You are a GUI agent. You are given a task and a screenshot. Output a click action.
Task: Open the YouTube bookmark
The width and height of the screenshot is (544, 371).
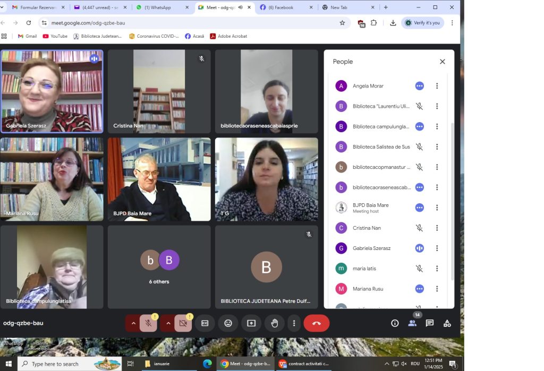55,36
